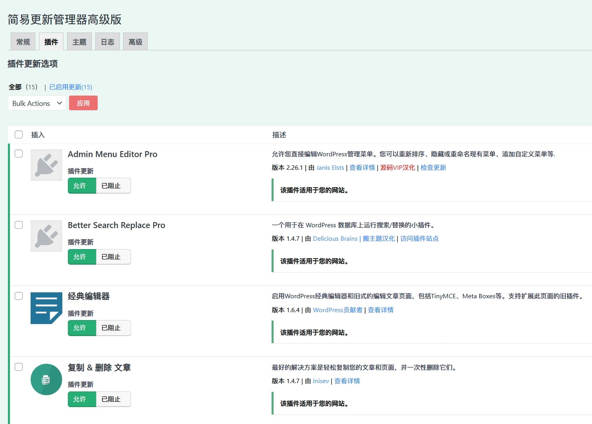Check the Admin Menu Editor Pro checkbox
The width and height of the screenshot is (592, 424).
[x=19, y=153]
